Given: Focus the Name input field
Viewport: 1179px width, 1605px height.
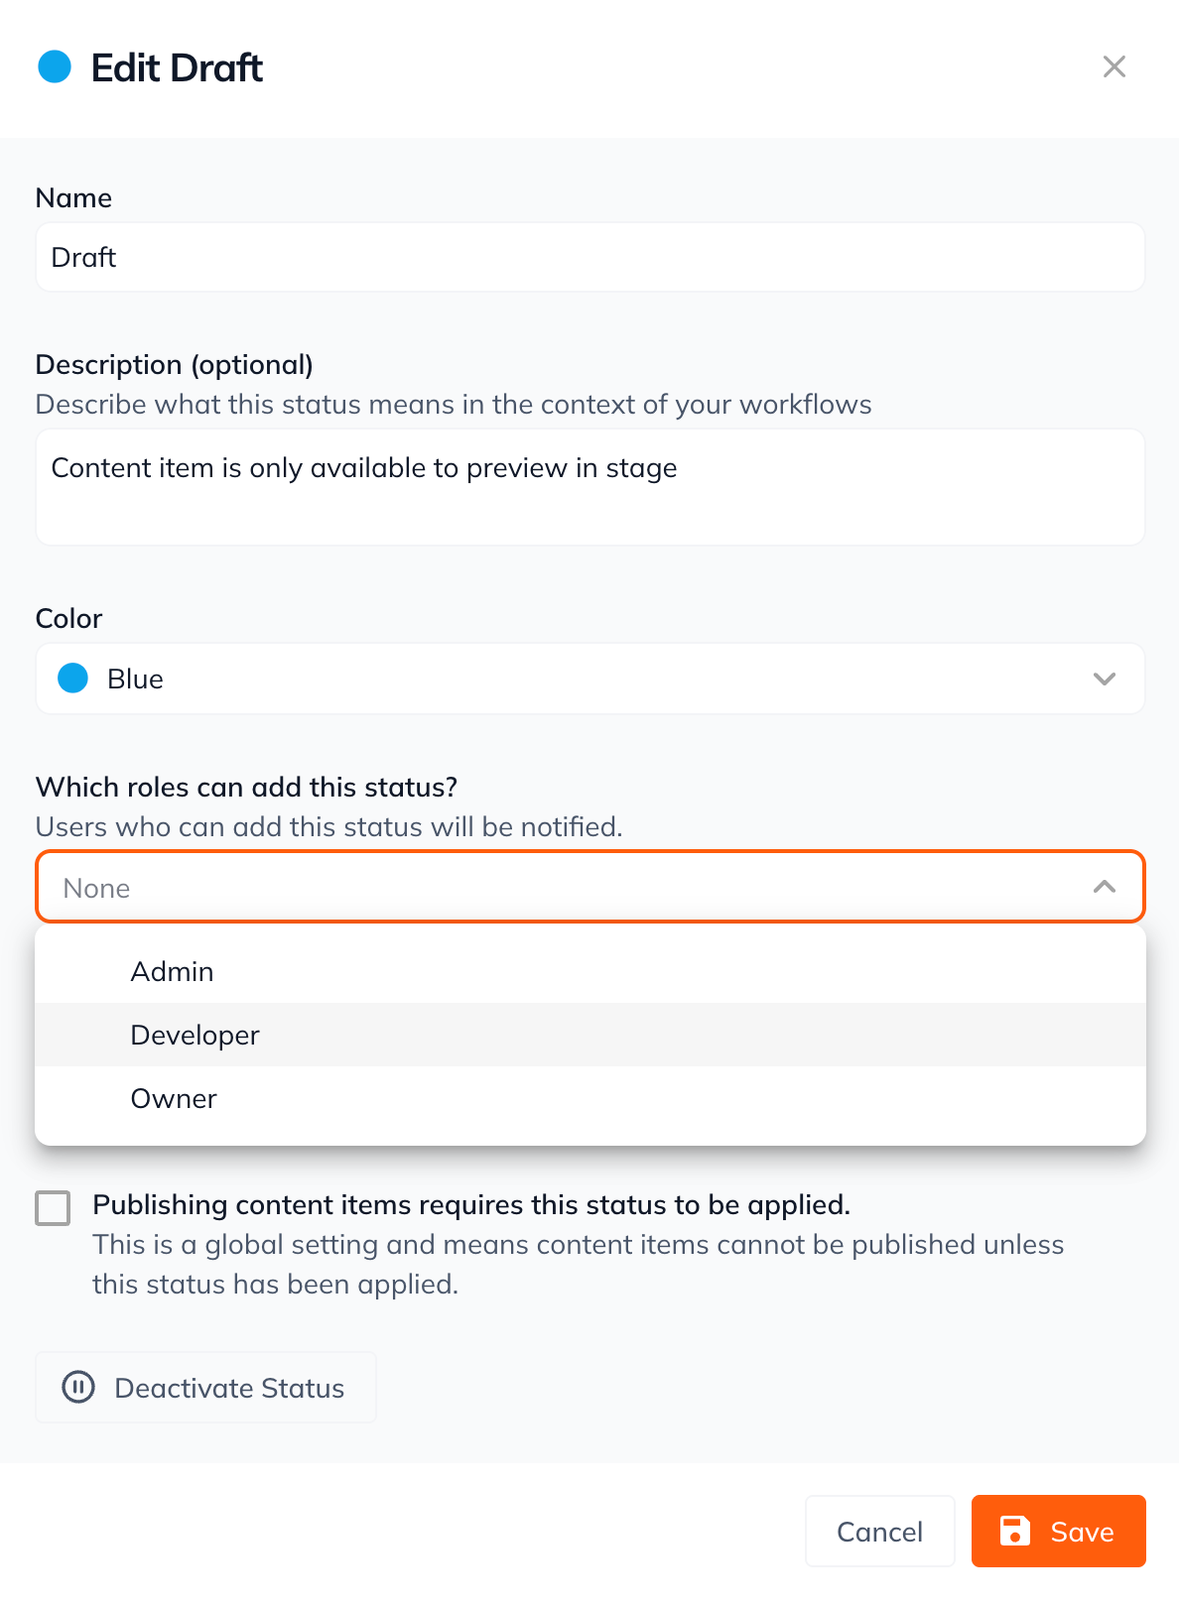Looking at the screenshot, I should tap(589, 257).
